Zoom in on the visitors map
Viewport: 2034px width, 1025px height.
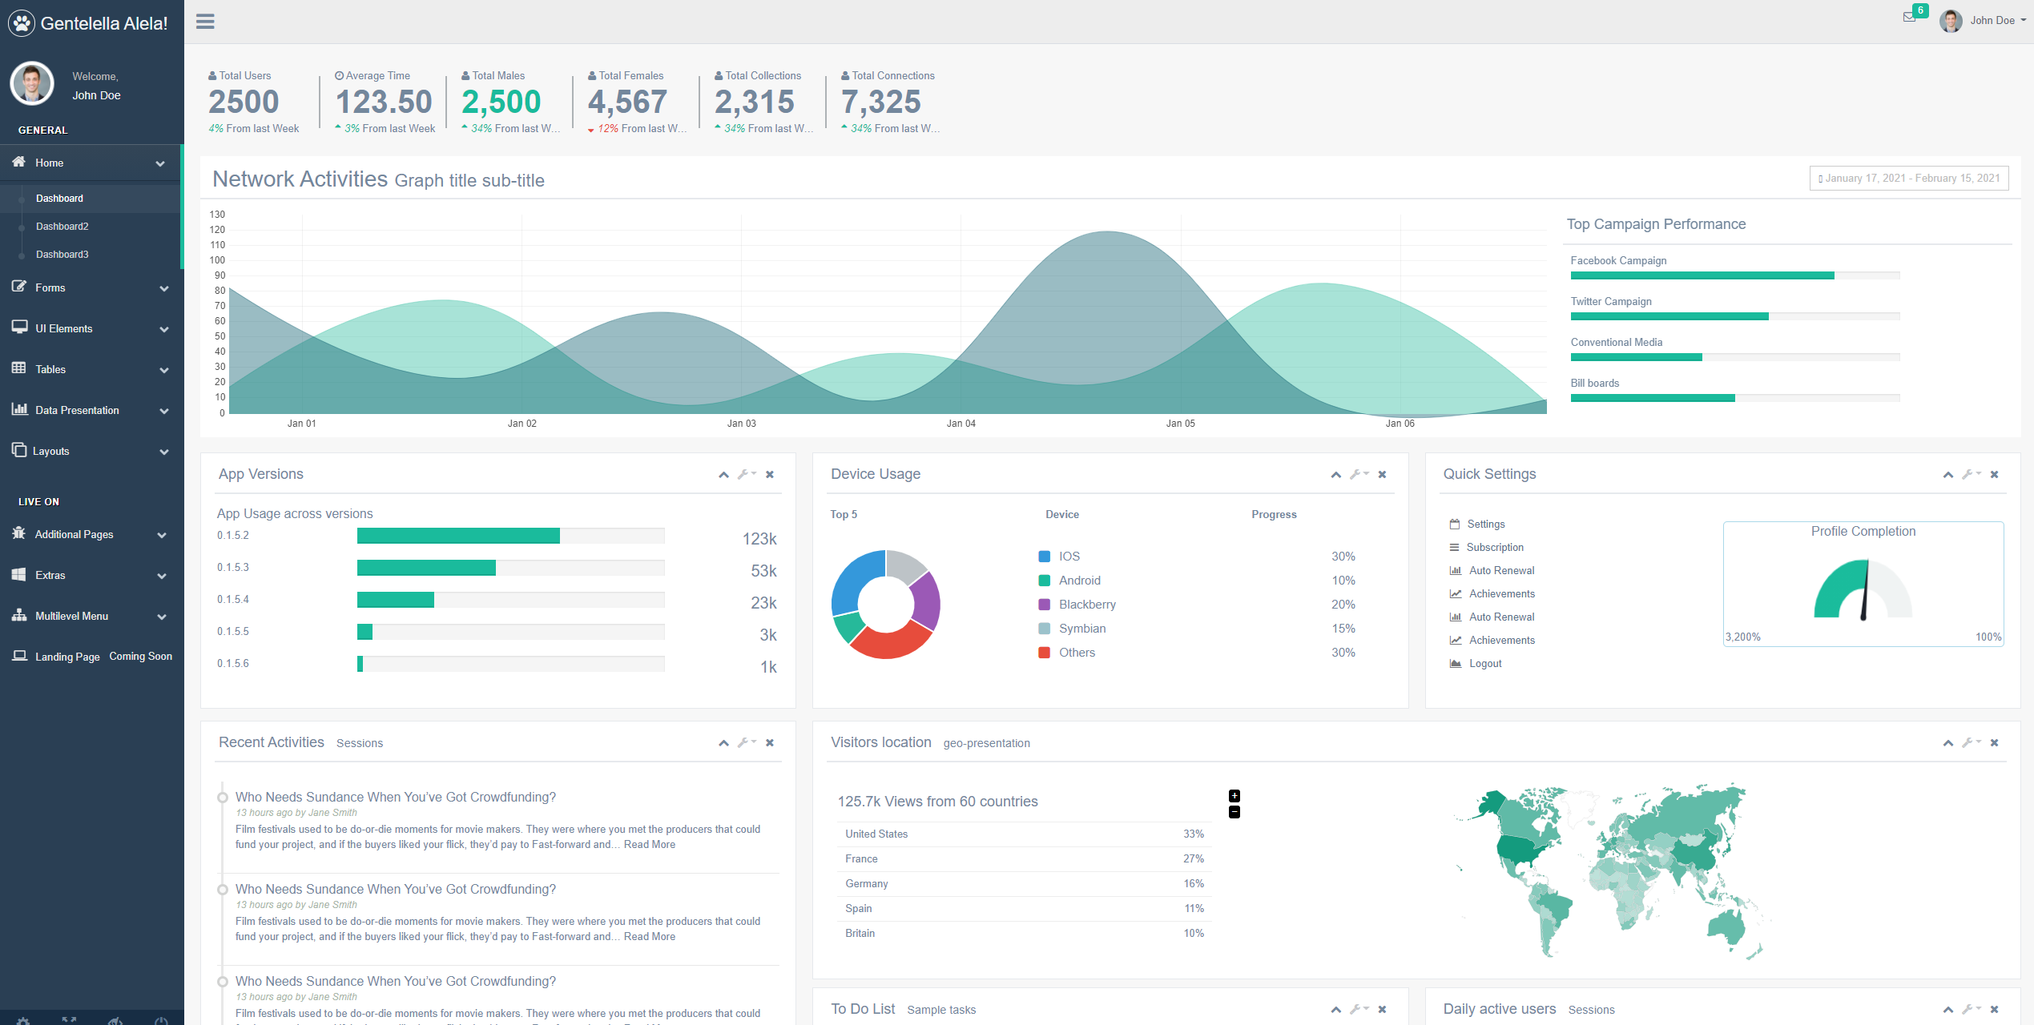coord(1234,795)
